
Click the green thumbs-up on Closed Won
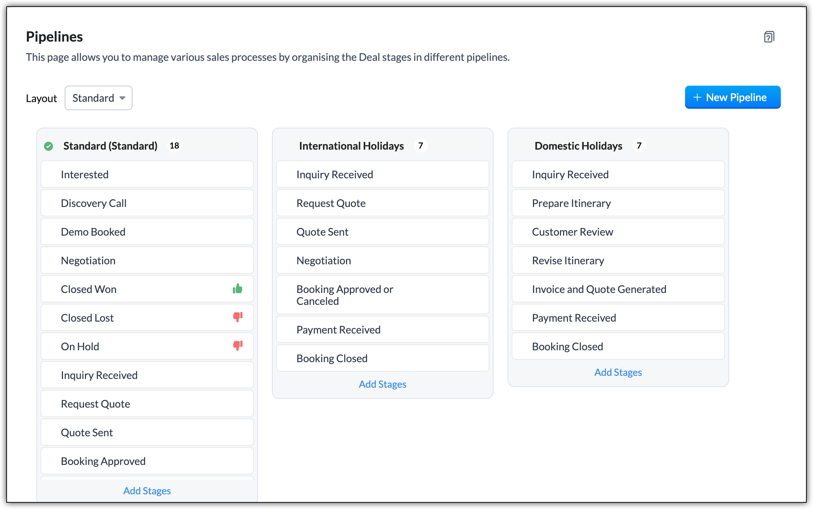(x=237, y=289)
